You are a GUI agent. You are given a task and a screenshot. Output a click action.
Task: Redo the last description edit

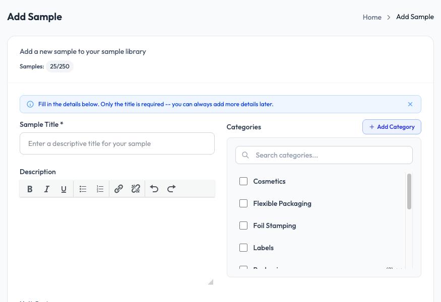click(x=171, y=189)
